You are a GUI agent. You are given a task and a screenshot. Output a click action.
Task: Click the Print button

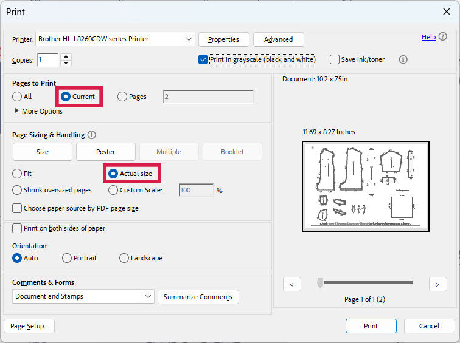371,326
